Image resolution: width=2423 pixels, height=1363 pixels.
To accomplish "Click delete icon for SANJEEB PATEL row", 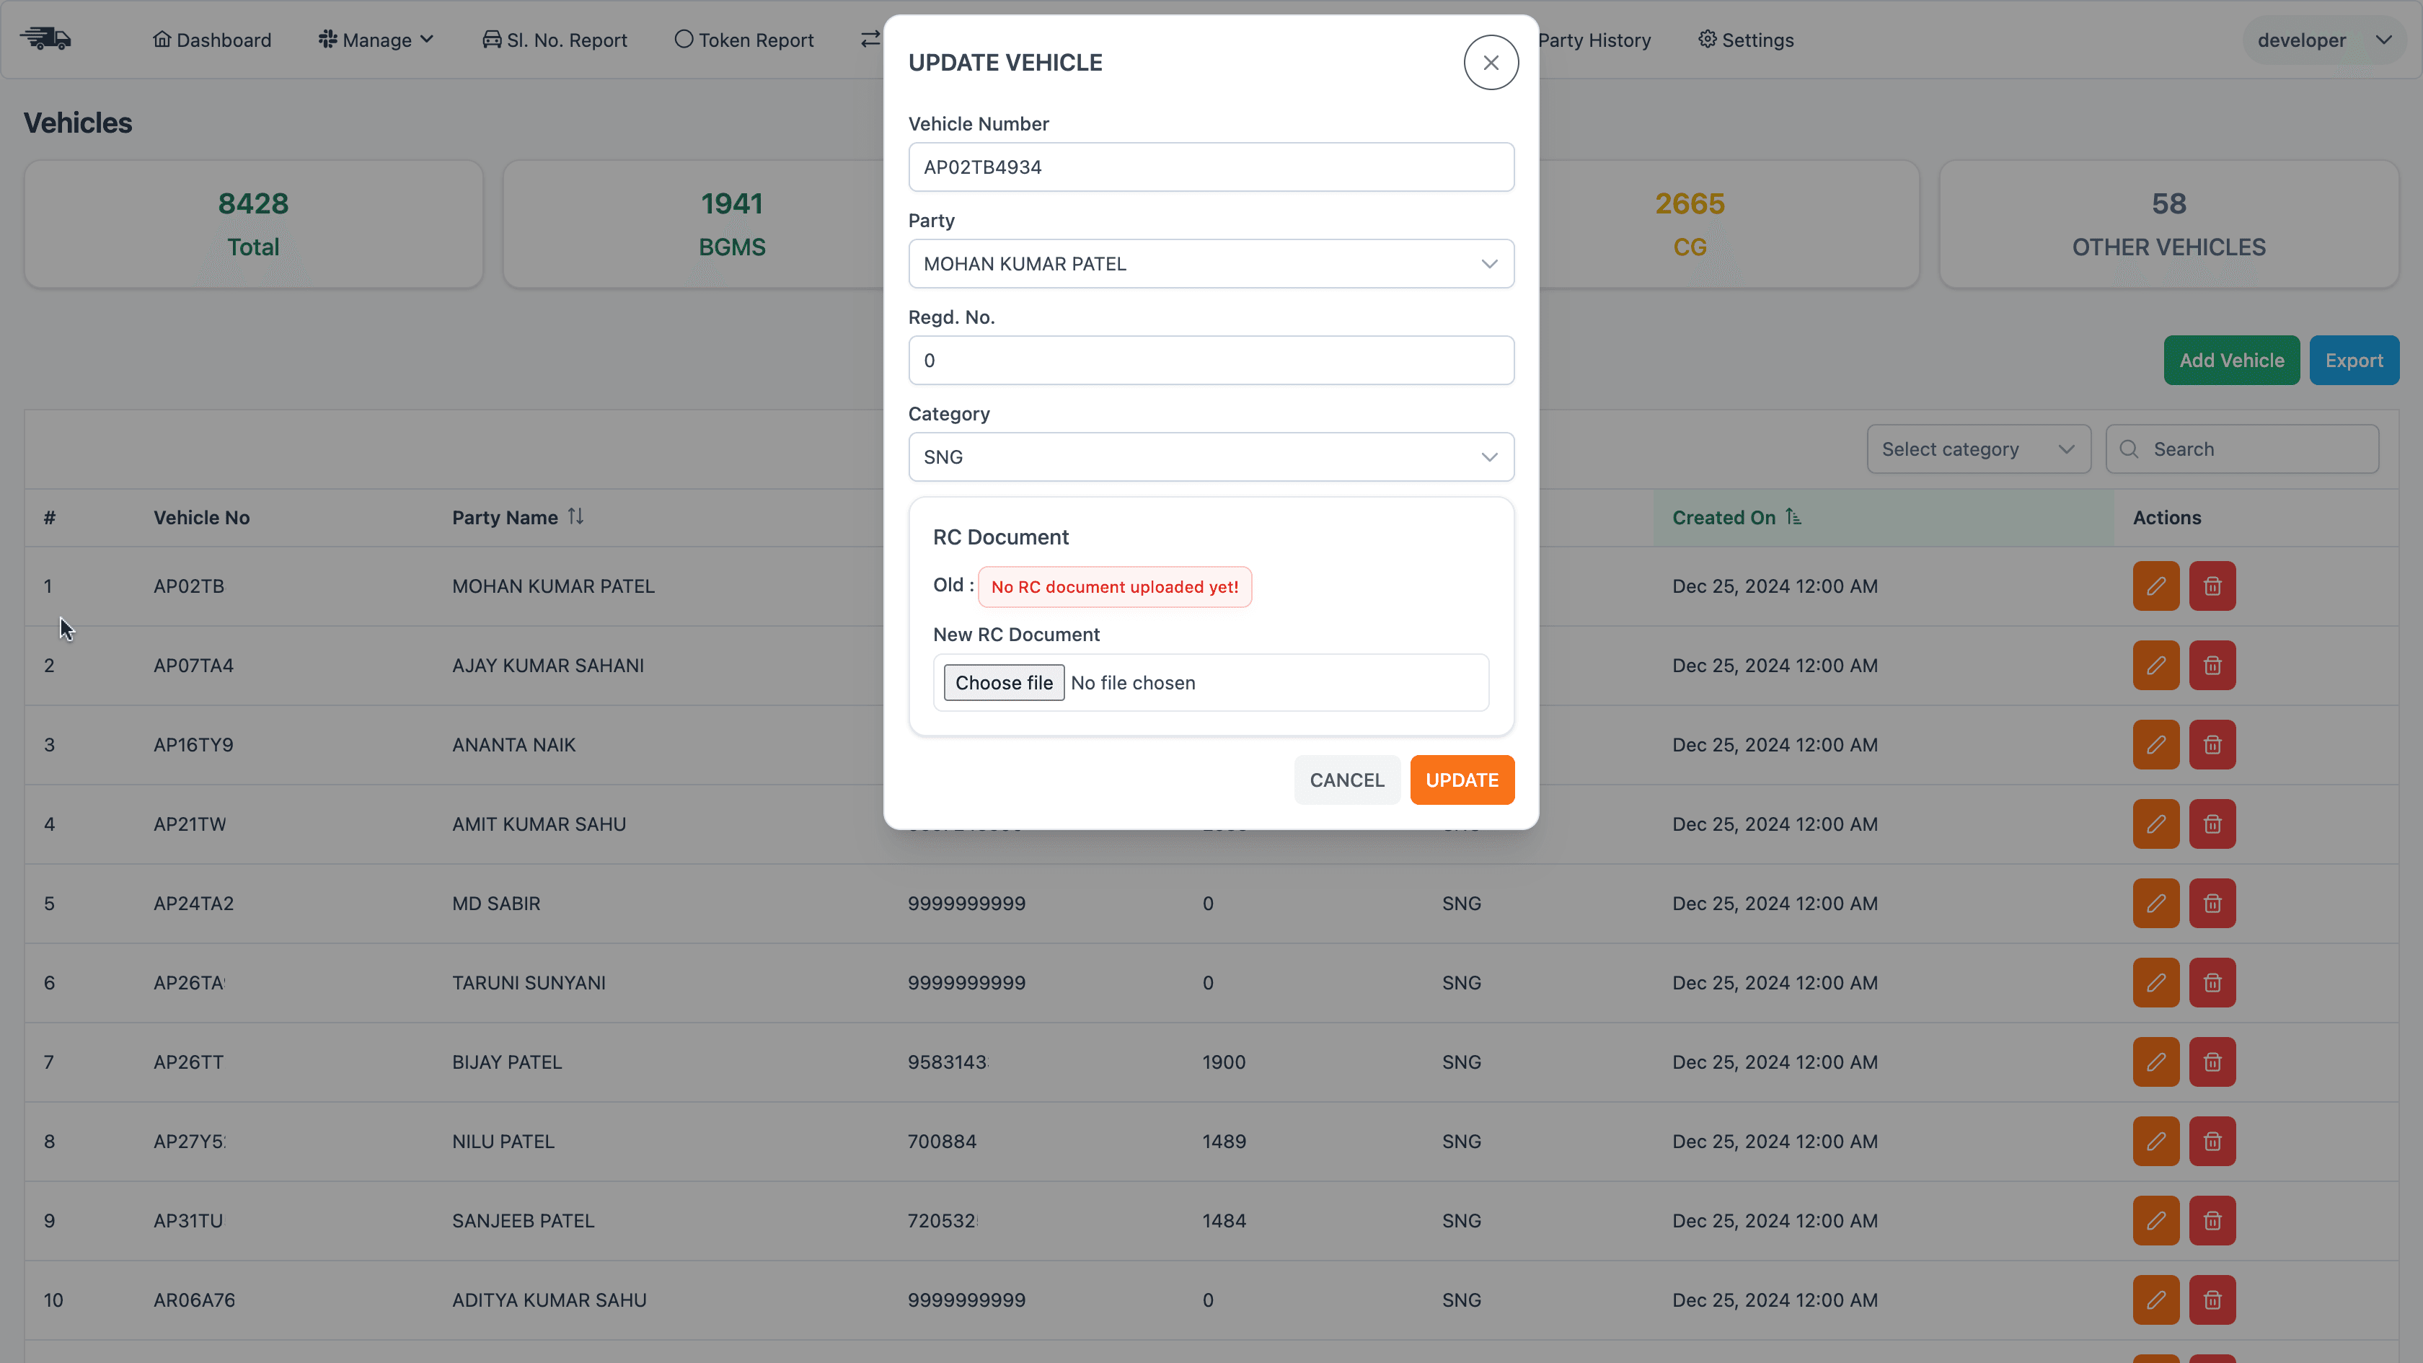I will click(2212, 1220).
